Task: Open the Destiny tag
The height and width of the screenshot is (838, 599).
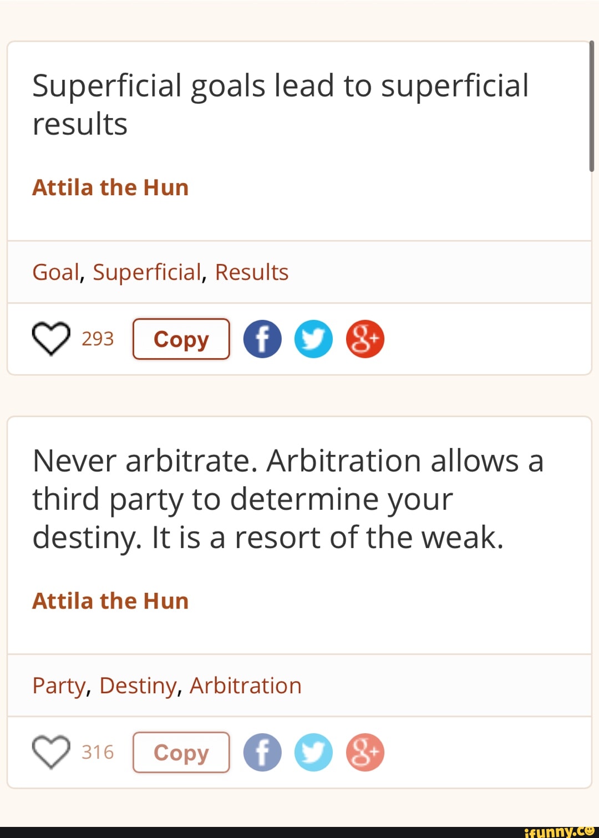Action: (138, 685)
